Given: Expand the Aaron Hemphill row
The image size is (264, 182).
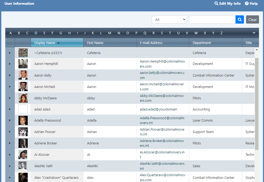Looking at the screenshot, I should (10, 64).
